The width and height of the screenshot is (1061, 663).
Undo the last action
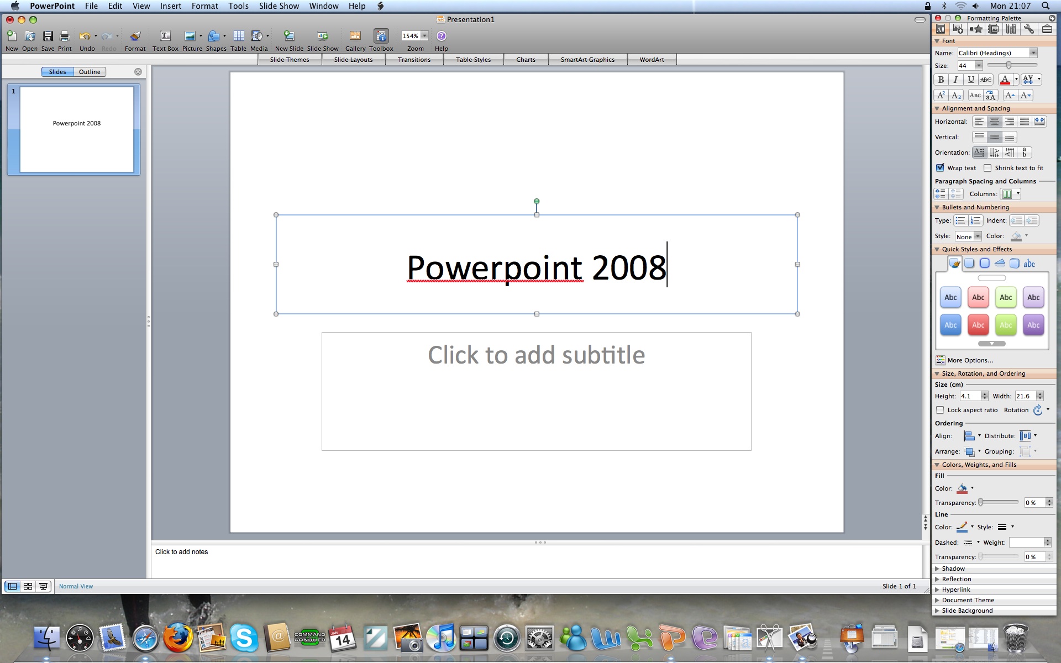click(x=85, y=36)
